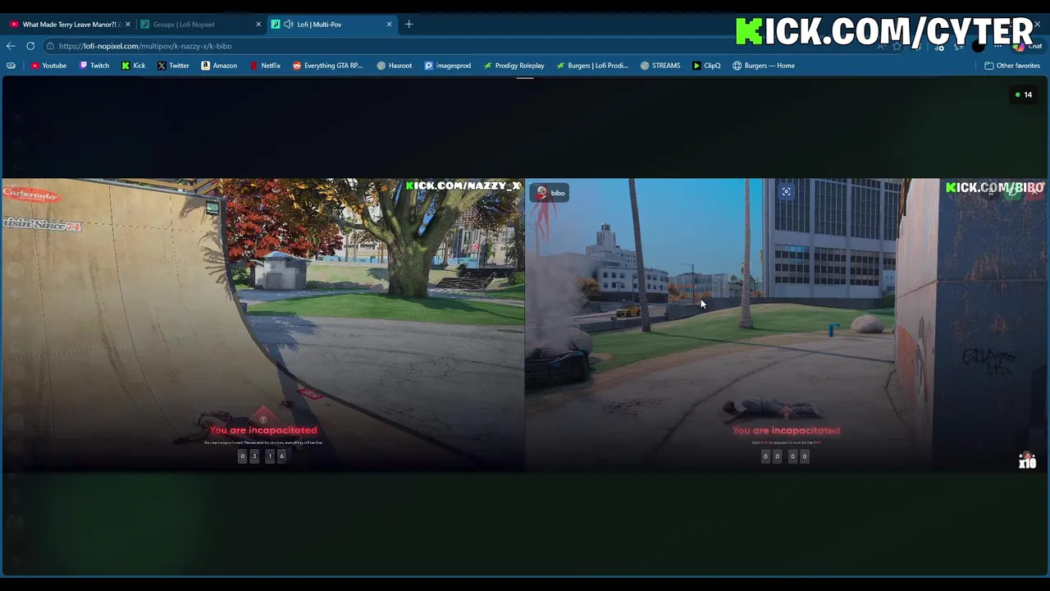This screenshot has width=1050, height=591.
Task: View site info via the lock icon
Action: click(50, 46)
